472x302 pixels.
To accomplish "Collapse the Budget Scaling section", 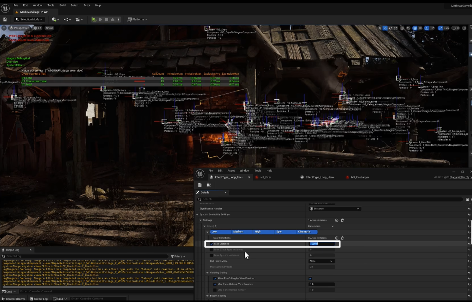I will [207, 296].
